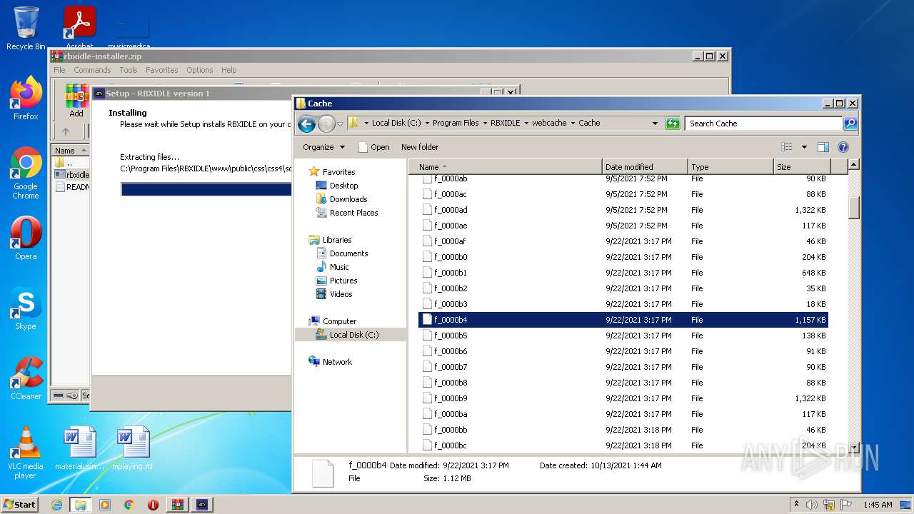
Task: Select Network in navigation pane
Action: [337, 362]
